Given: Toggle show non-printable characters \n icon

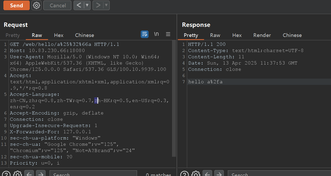Looking at the screenshot, I should pyautogui.click(x=156, y=34).
